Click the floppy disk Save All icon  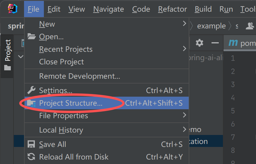tap(31, 144)
